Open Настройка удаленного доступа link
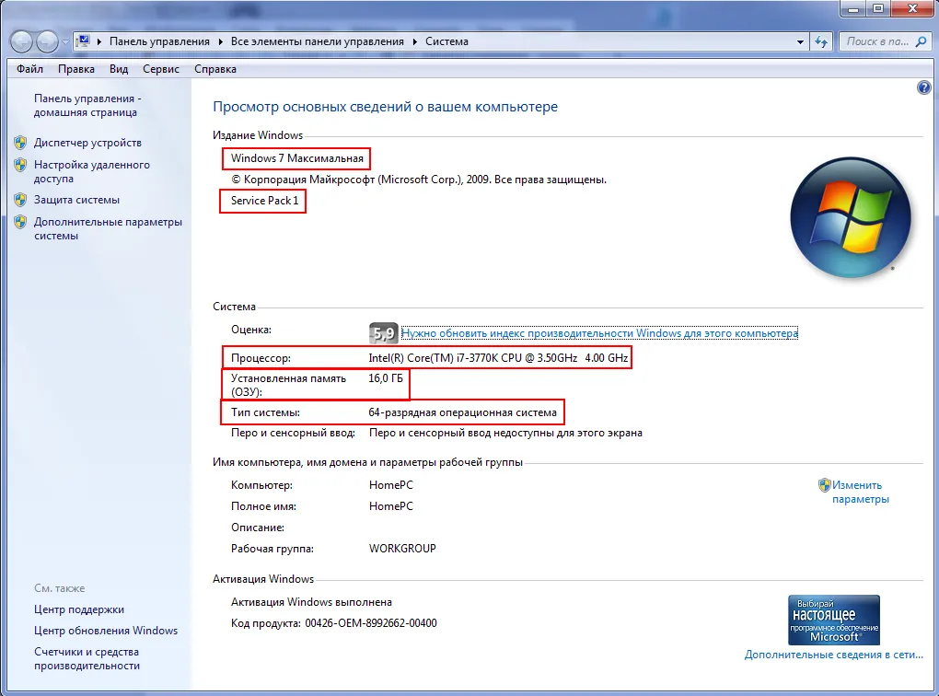This screenshot has width=939, height=696. 92,171
